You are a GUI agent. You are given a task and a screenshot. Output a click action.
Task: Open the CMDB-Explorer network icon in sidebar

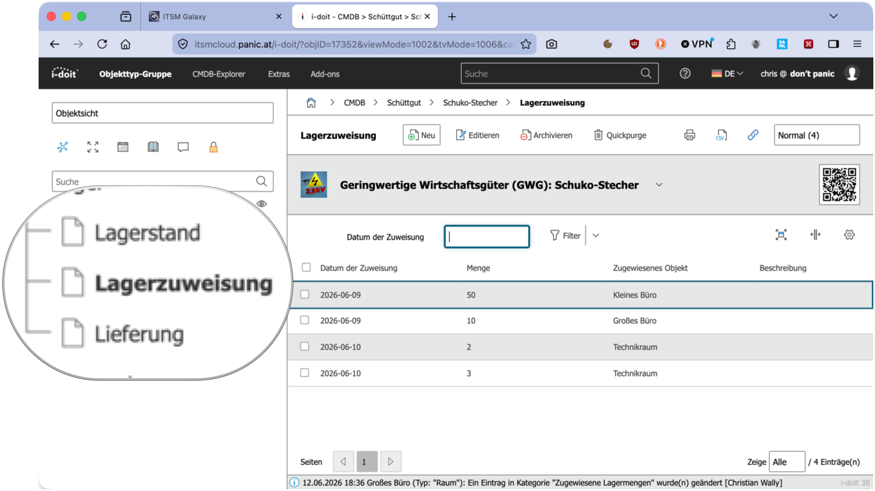click(62, 147)
